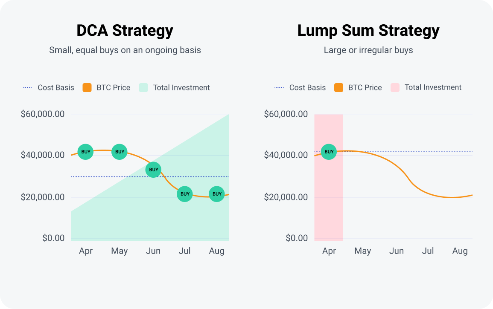Click the Aug label on Lump Sum axis
This screenshot has height=309, width=493.
coord(460,251)
